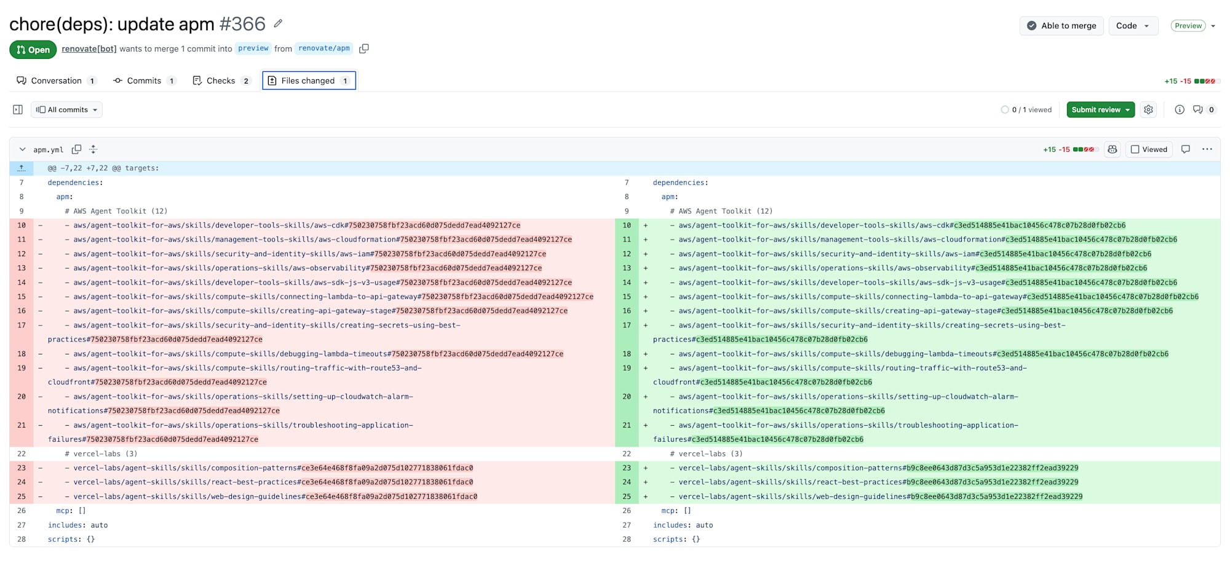
Task: Click the '# vercel-labs (3)' comment on left
Action: tap(101, 454)
